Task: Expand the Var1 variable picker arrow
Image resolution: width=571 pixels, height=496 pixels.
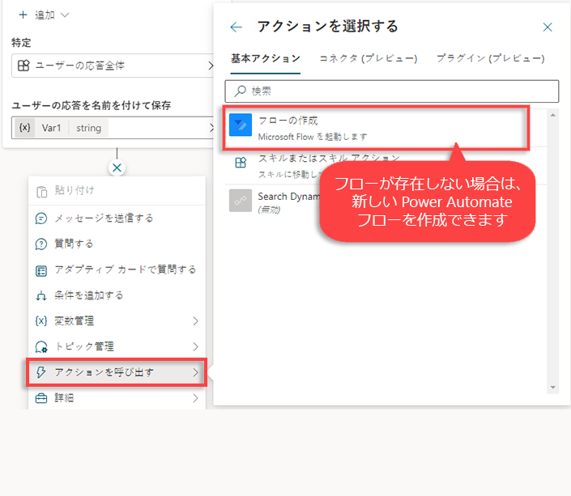Action: [x=211, y=128]
